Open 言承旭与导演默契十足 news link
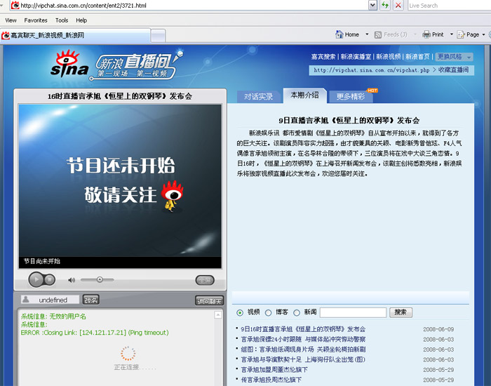Image resolution: width=491 pixels, height=386 pixels. pos(303,359)
